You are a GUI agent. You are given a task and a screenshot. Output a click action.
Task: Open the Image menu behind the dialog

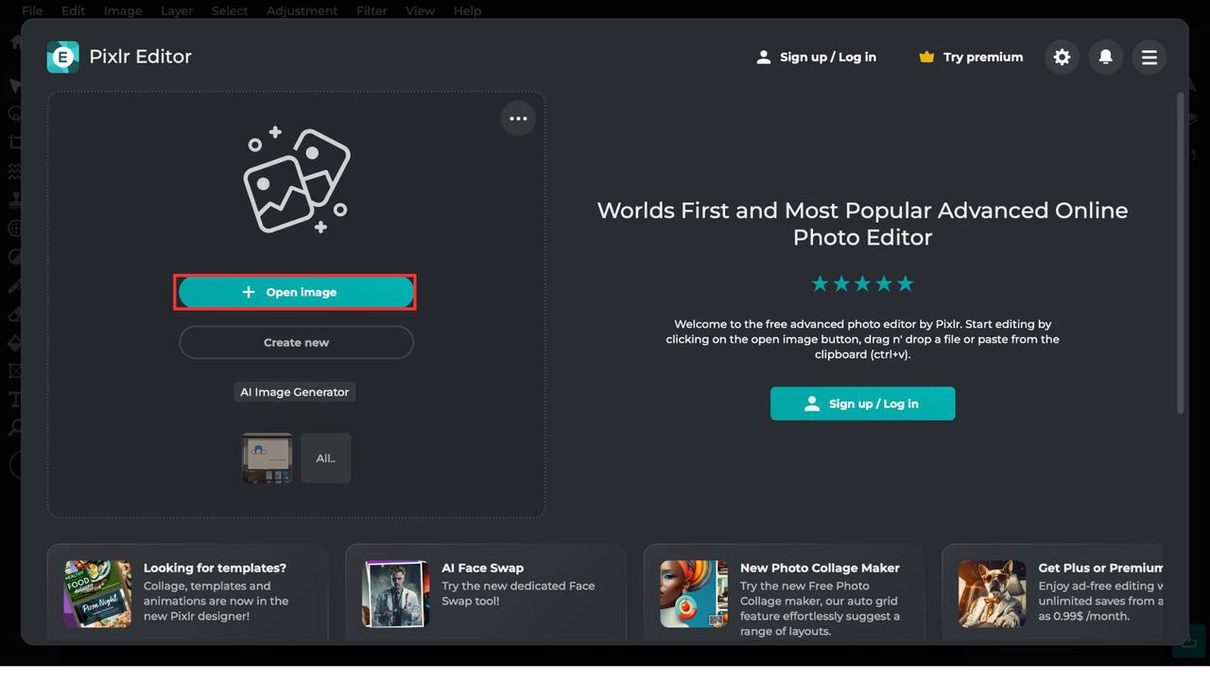click(x=123, y=10)
